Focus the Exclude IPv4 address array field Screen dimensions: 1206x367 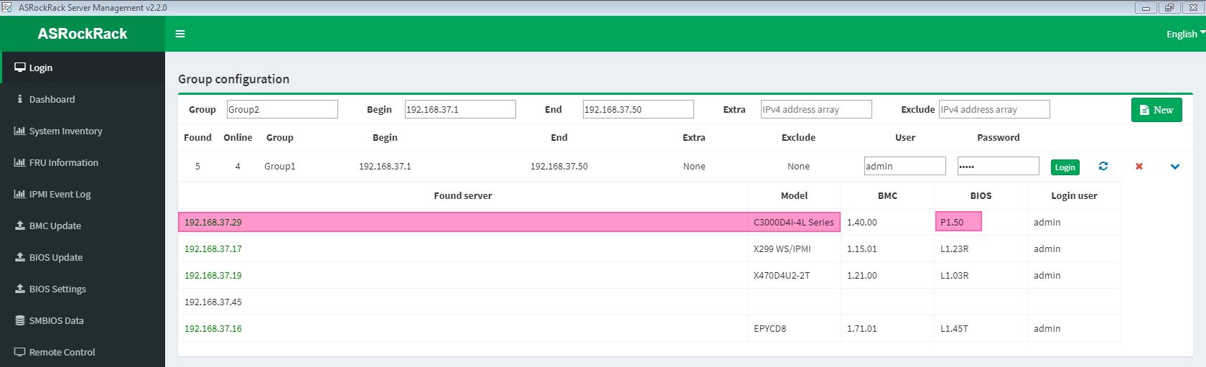994,109
